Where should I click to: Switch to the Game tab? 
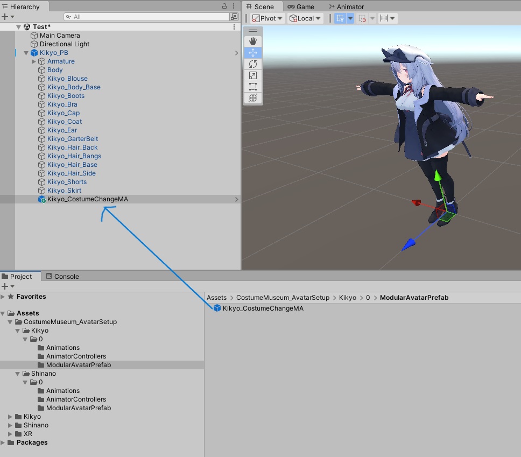pyautogui.click(x=301, y=6)
